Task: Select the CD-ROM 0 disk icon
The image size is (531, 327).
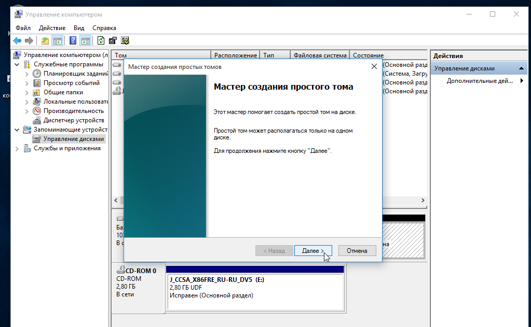Action: [x=121, y=271]
